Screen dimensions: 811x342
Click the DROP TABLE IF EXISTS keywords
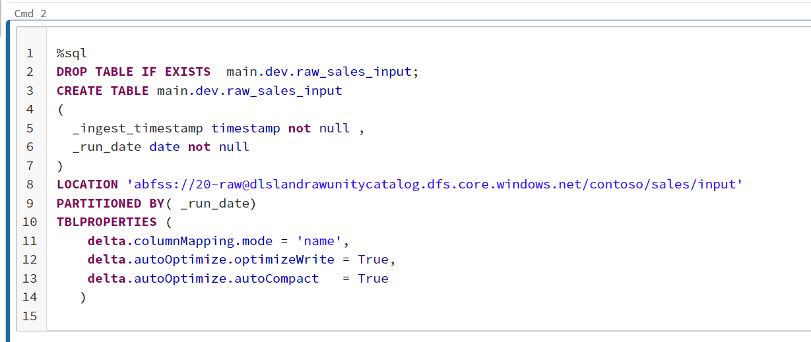point(133,72)
